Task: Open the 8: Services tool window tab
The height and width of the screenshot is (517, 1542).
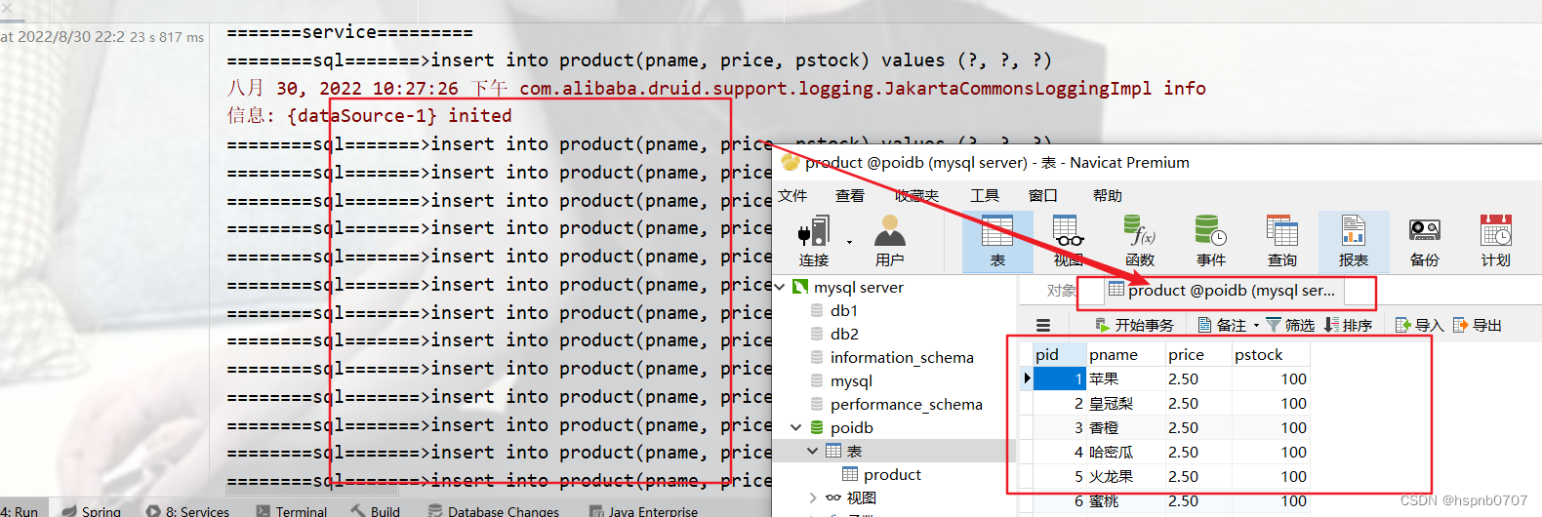Action: pyautogui.click(x=187, y=510)
